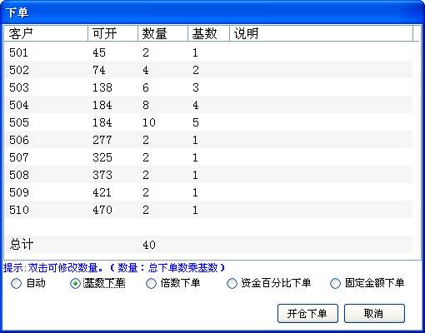Select the row for customer 501

[208, 52]
